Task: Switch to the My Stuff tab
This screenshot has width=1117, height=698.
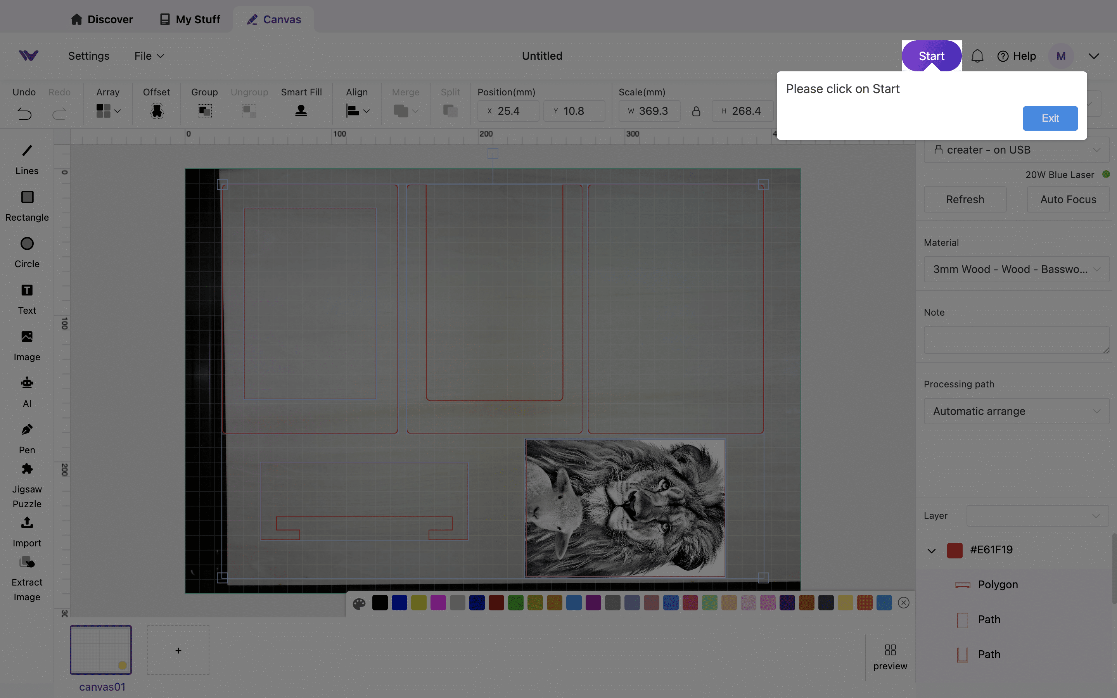Action: (190, 19)
